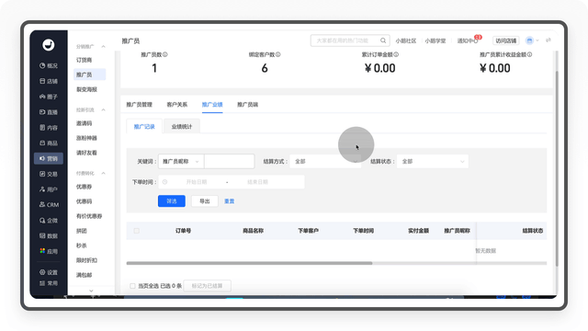The width and height of the screenshot is (588, 331).
Task: Click the search magnifier icon in top bar
Action: (x=383, y=40)
